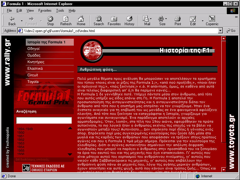Open the Toyota section
The width and height of the screenshot is (240, 180).
[50, 82]
